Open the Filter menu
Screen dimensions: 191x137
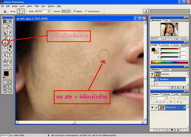point(37,6)
